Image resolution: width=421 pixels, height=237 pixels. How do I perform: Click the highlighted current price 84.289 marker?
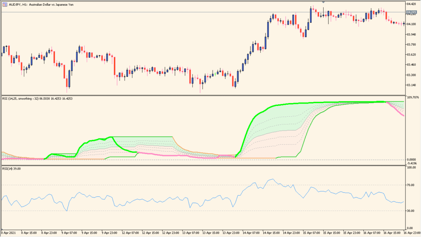click(x=411, y=12)
